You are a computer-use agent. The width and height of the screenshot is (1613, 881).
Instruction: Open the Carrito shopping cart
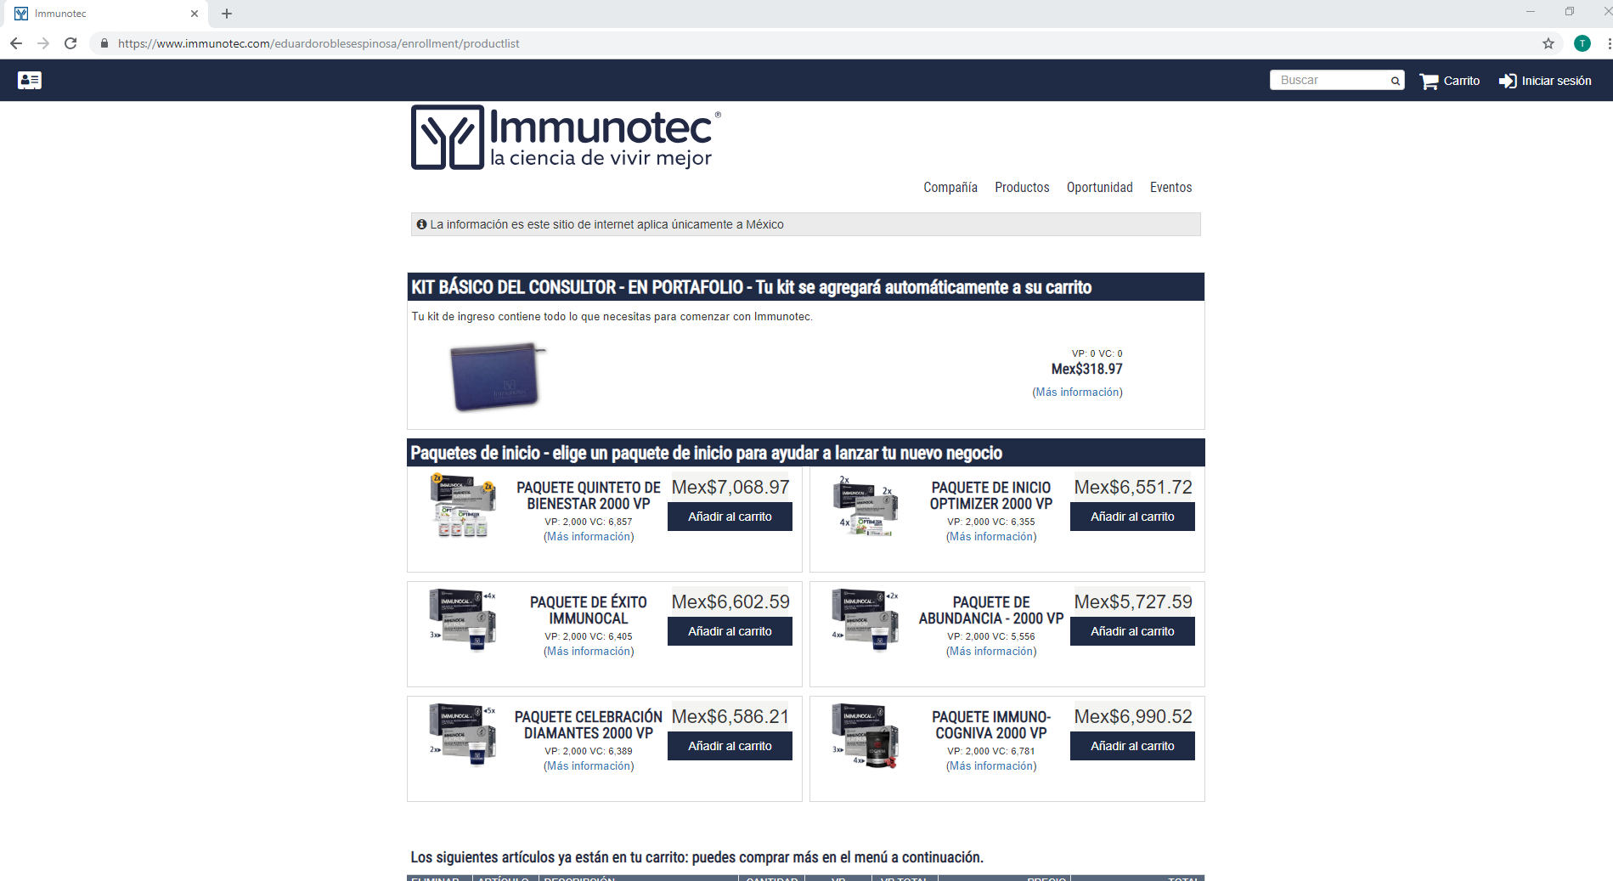pyautogui.click(x=1449, y=81)
